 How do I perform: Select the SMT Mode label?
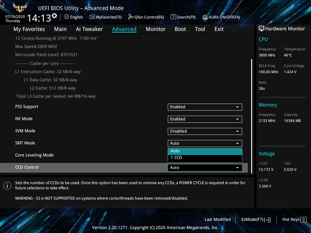25,143
